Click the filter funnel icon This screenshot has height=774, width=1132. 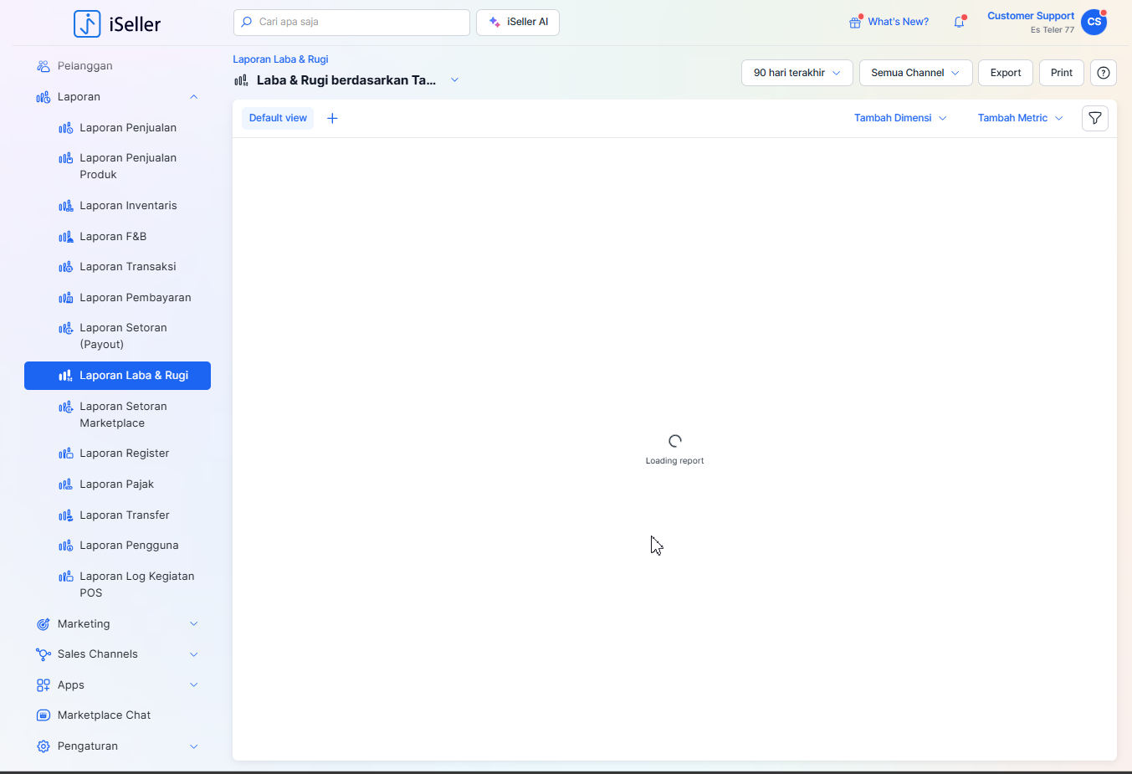1094,118
